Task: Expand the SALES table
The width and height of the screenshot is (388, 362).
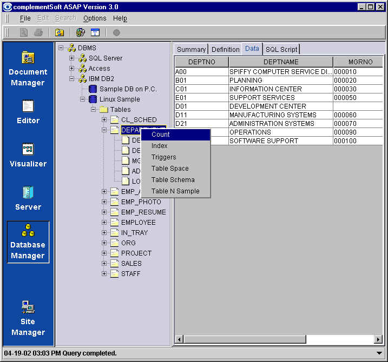Action: [104, 264]
